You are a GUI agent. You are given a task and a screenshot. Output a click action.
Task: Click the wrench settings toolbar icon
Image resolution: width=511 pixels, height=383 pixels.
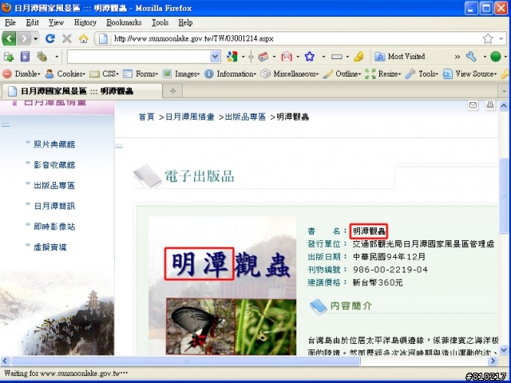coord(471,57)
